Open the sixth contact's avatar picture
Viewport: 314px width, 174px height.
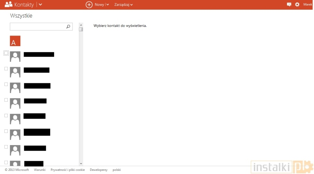[x=15, y=135]
